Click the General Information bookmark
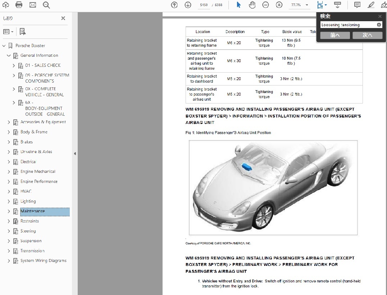This screenshot has width=387, height=295. click(39, 55)
